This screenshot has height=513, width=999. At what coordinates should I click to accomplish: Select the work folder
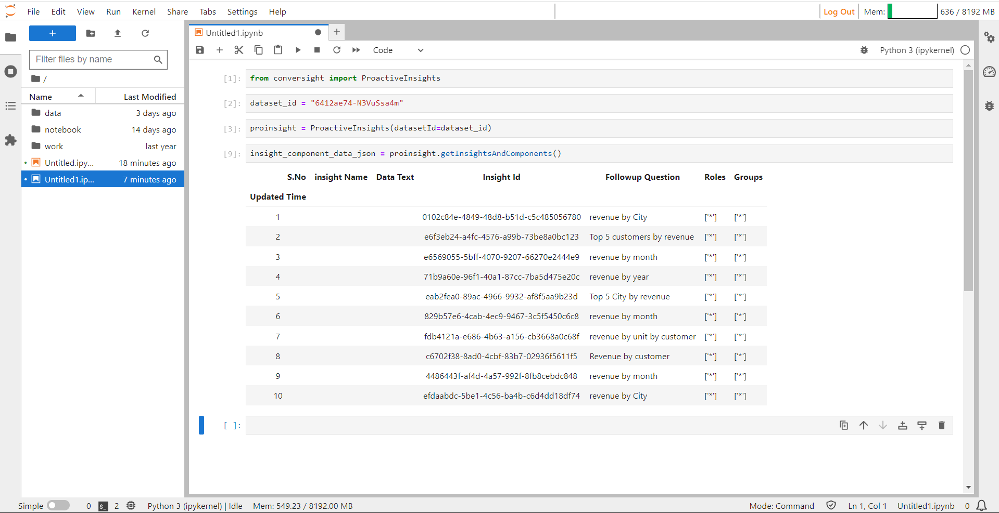point(103,146)
